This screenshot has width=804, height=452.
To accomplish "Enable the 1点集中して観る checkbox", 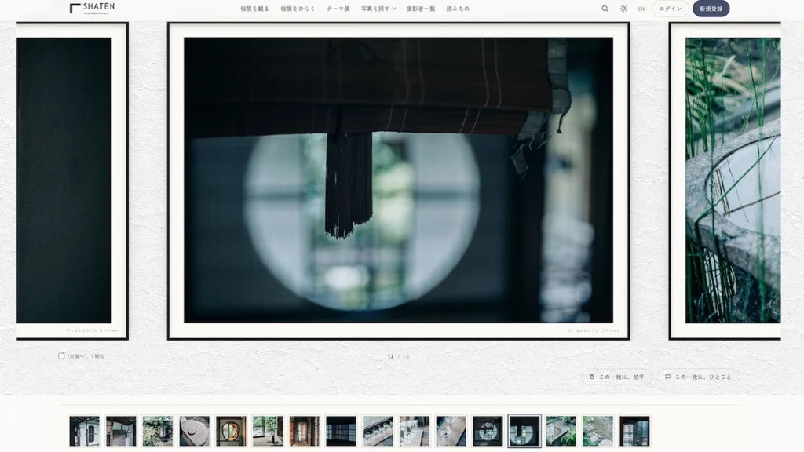I will (x=61, y=356).
